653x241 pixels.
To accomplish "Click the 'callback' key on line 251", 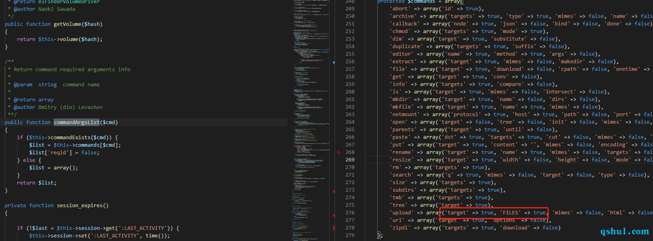I will click(405, 24).
